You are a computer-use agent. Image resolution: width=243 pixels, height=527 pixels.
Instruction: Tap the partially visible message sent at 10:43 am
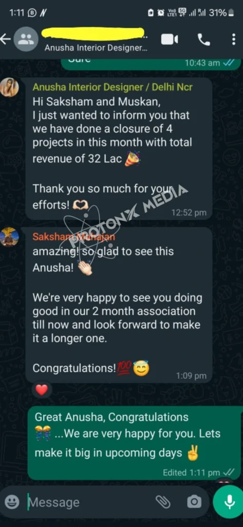click(151, 63)
